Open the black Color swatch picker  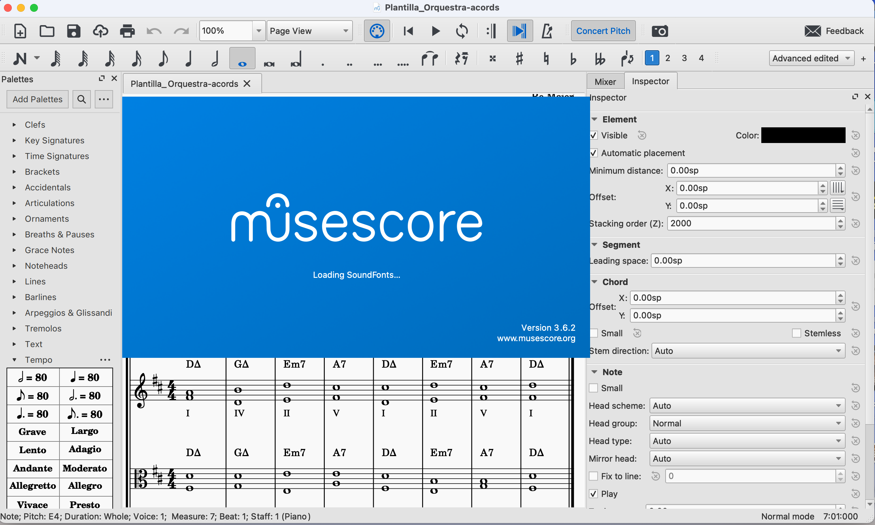click(803, 135)
